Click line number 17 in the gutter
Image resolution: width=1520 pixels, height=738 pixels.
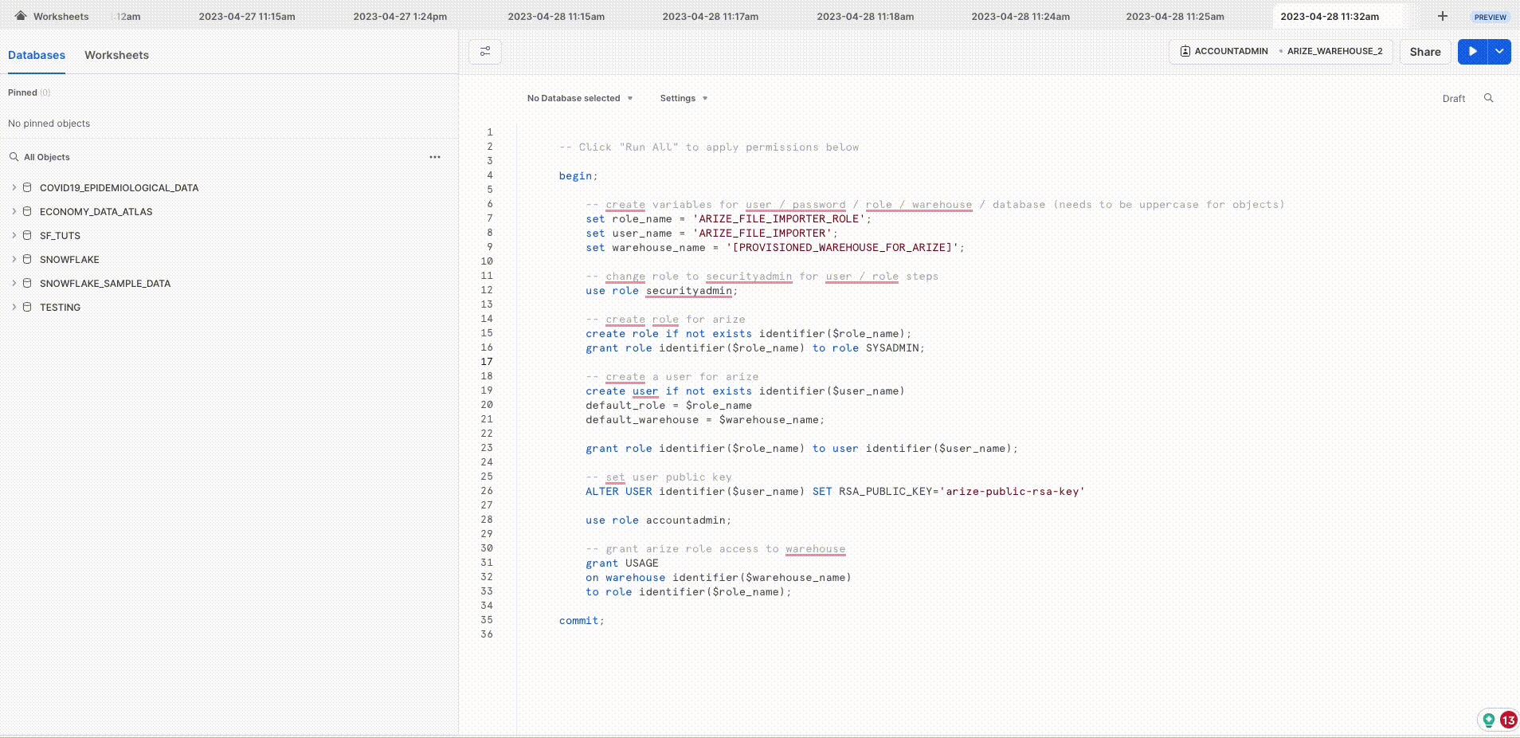coord(487,362)
